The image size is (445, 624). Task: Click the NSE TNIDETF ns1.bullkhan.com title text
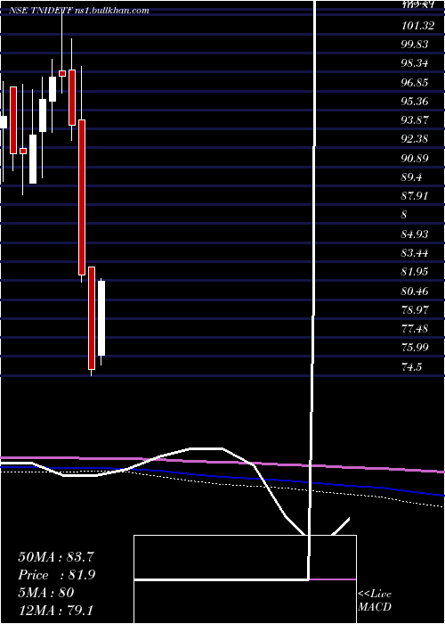pyautogui.click(x=79, y=11)
